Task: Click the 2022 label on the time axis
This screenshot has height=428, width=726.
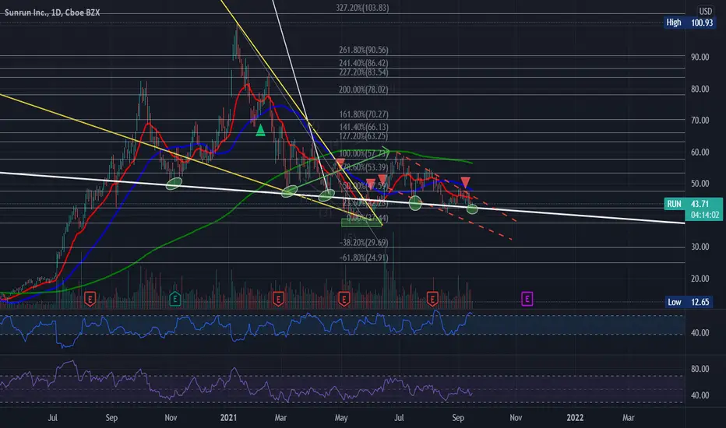Action: [575, 417]
